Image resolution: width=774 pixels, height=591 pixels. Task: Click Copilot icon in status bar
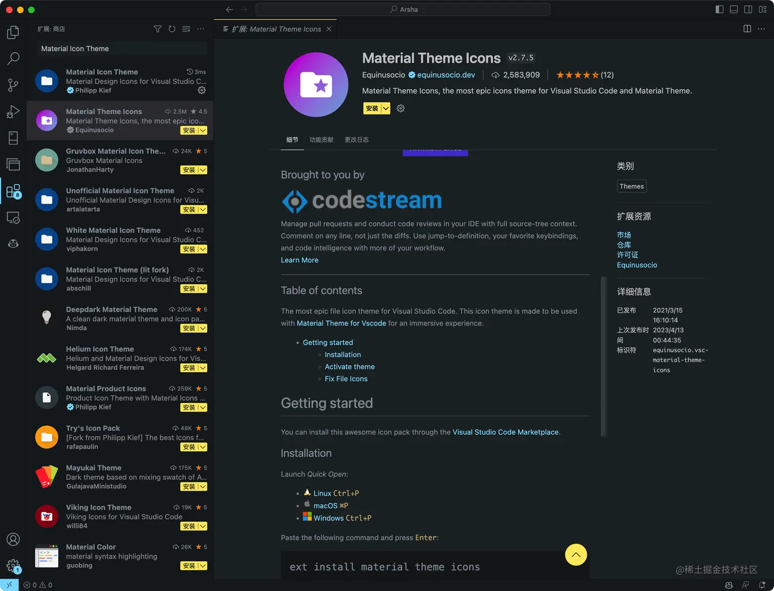pyautogui.click(x=729, y=585)
